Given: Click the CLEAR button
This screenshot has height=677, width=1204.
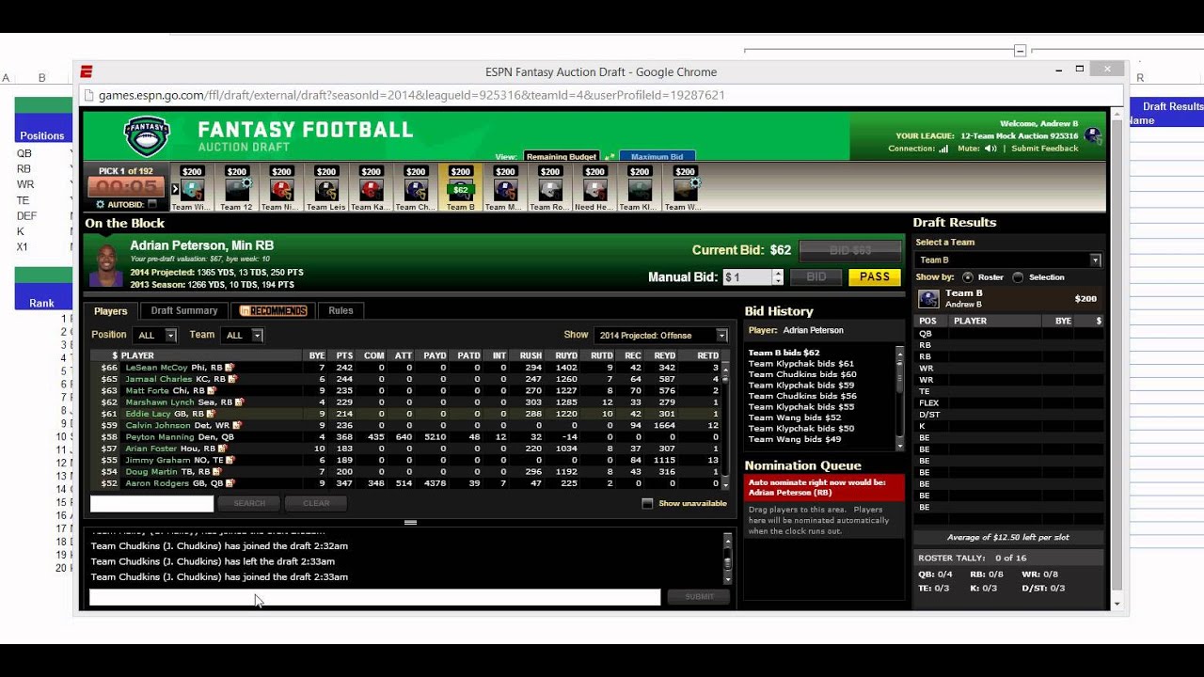Looking at the screenshot, I should pyautogui.click(x=316, y=503).
